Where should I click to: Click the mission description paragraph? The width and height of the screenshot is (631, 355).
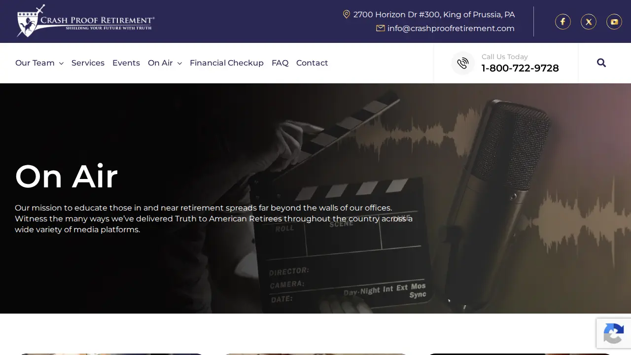(x=213, y=218)
